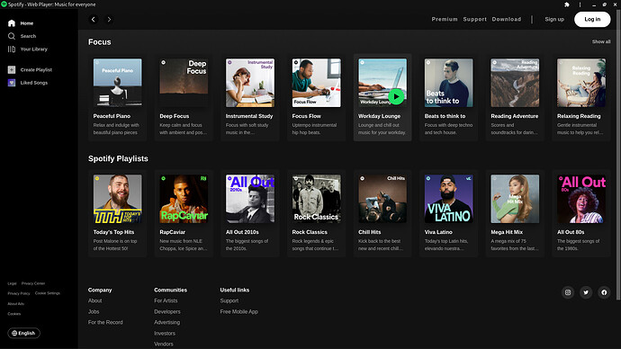Open Spotify's Facebook page icon
The height and width of the screenshot is (349, 621).
pos(604,292)
